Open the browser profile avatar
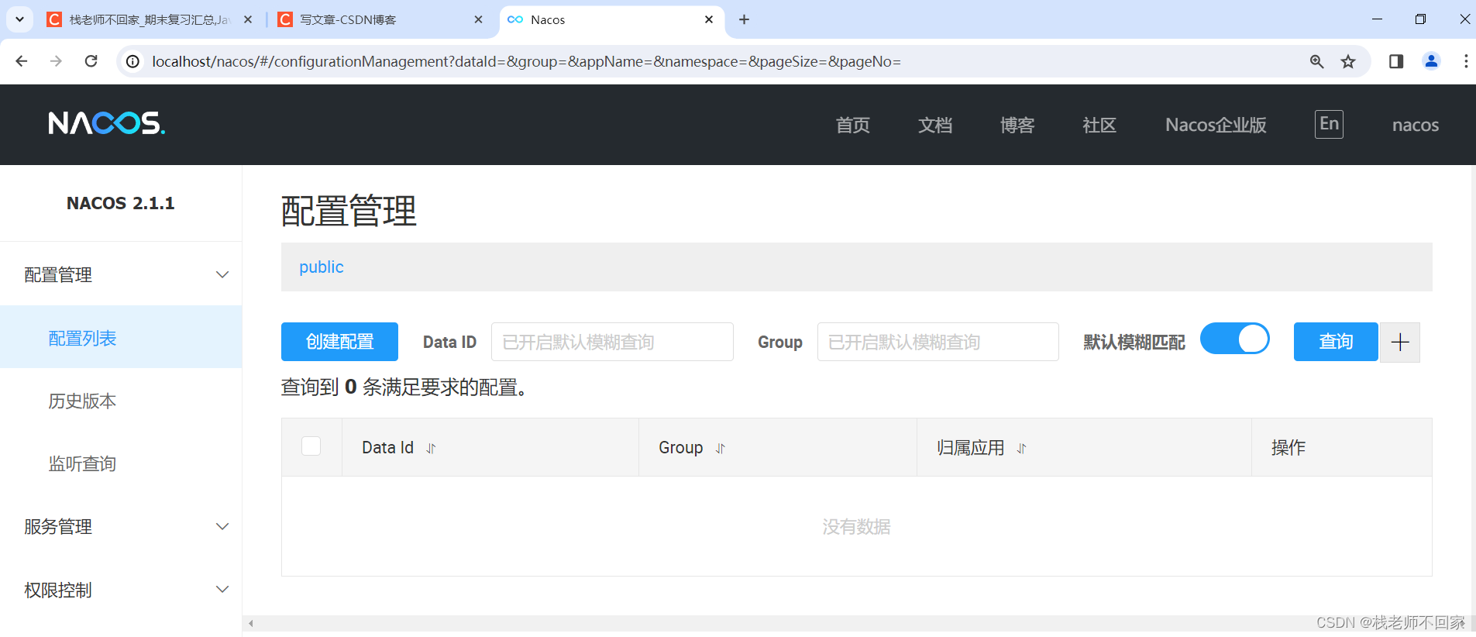This screenshot has width=1476, height=637. [x=1431, y=61]
